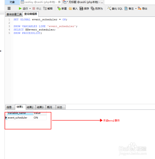The height and width of the screenshot is (159, 155).
Task: Click the current row indicator arrow
Action: click(x=6, y=118)
